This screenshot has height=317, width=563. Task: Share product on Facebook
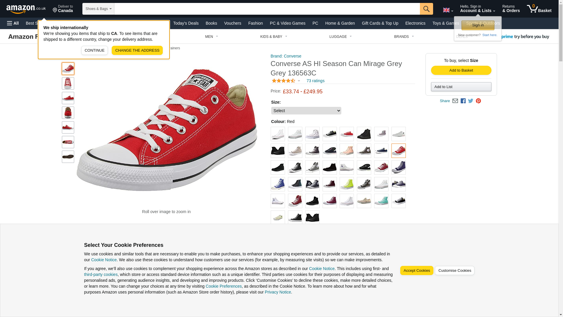point(463,101)
